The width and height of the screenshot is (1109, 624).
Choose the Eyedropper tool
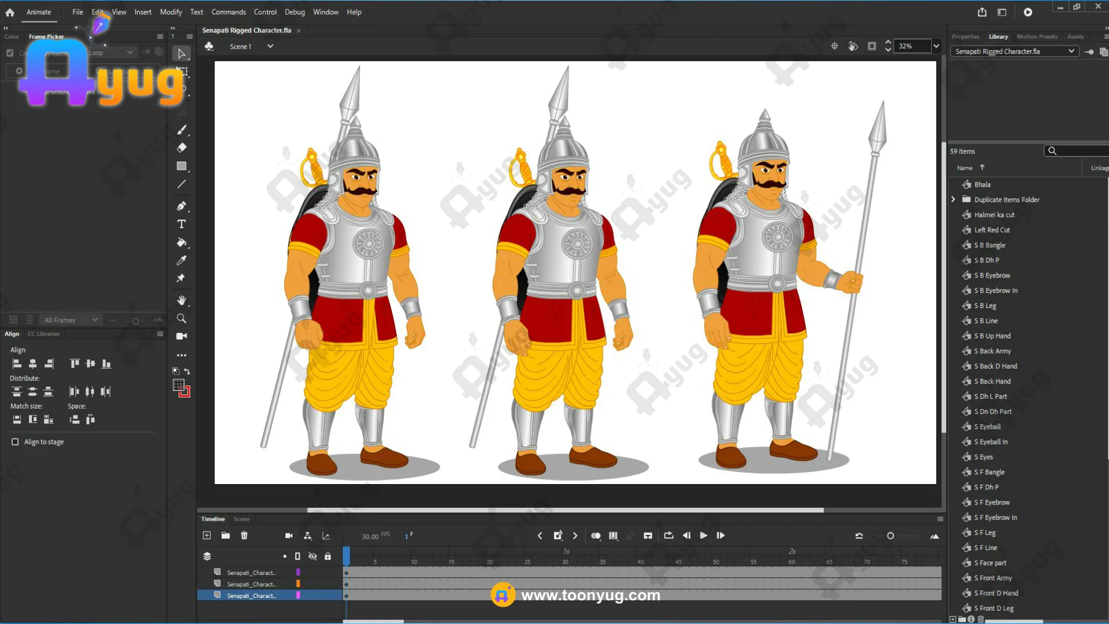(x=181, y=261)
